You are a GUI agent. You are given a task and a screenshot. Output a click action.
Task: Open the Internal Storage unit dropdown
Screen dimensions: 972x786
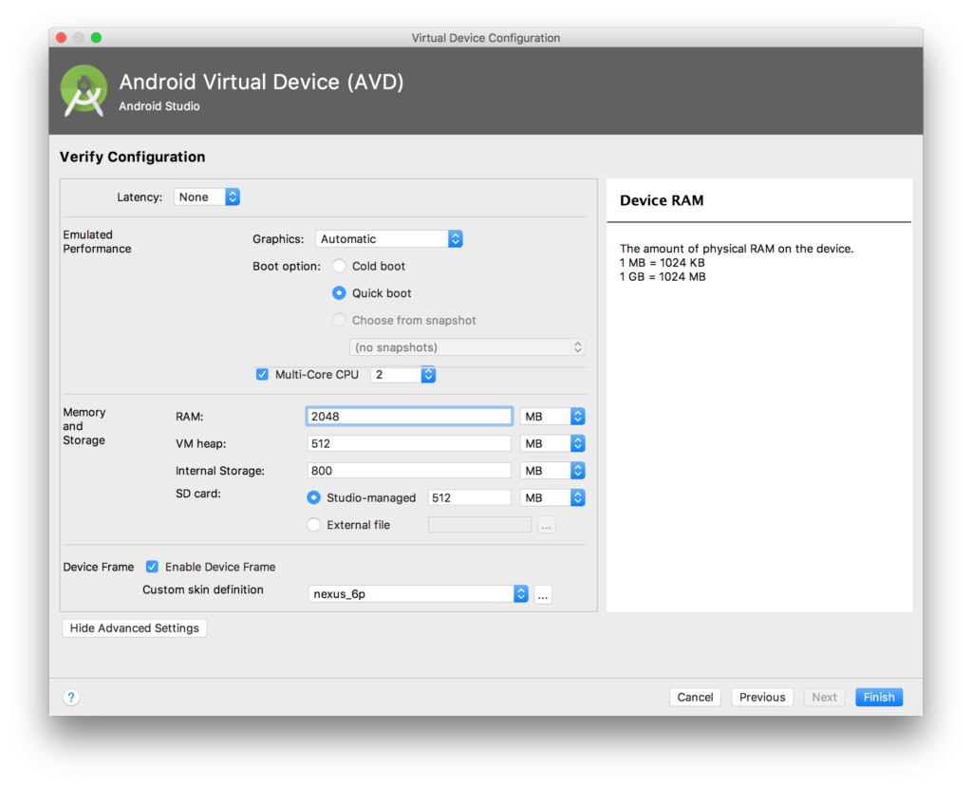[x=552, y=471]
